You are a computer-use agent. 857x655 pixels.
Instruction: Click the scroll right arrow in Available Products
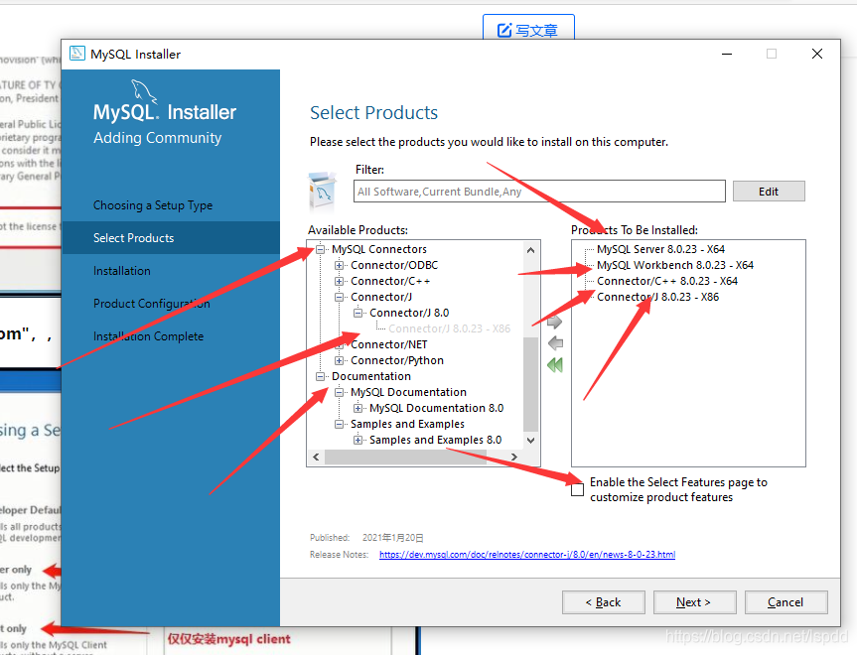(x=513, y=457)
